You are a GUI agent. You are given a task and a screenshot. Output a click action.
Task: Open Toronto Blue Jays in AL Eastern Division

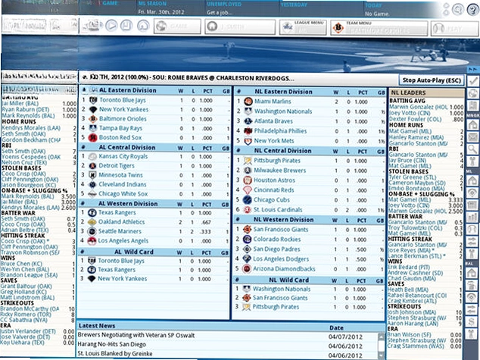123,100
